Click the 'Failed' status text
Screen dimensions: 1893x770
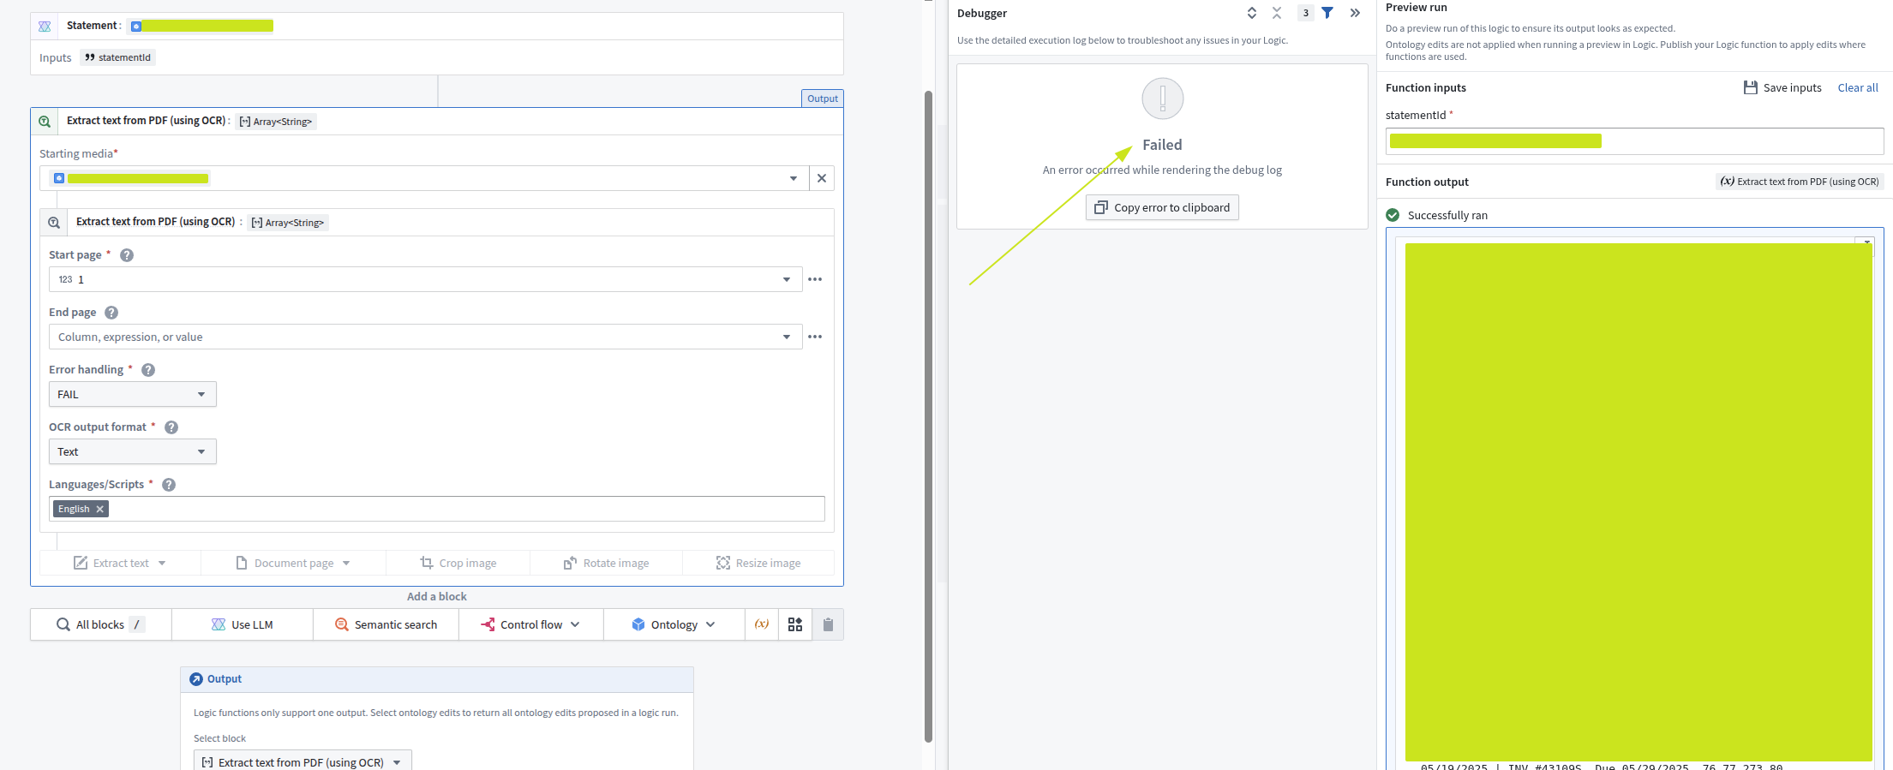click(x=1162, y=145)
